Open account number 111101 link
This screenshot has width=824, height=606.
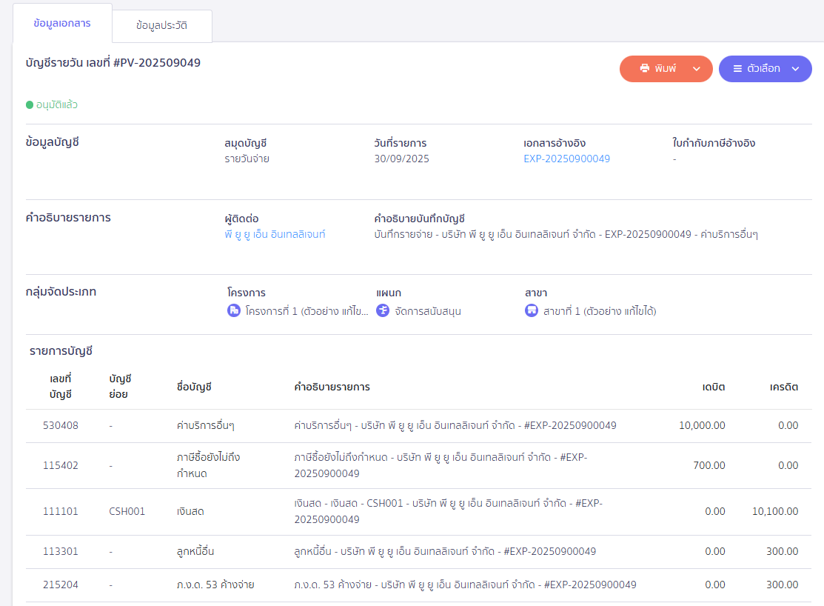click(x=60, y=511)
